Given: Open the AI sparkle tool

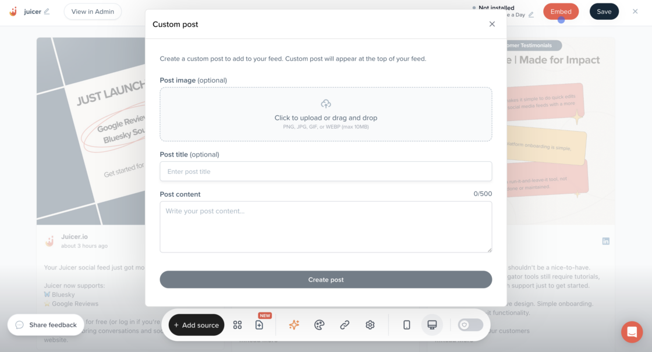Looking at the screenshot, I should point(294,325).
